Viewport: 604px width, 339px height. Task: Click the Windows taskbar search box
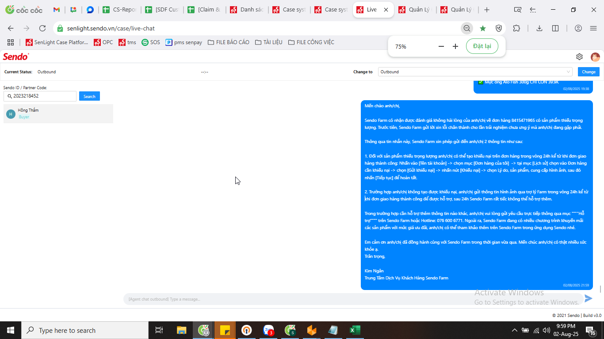[85, 330]
